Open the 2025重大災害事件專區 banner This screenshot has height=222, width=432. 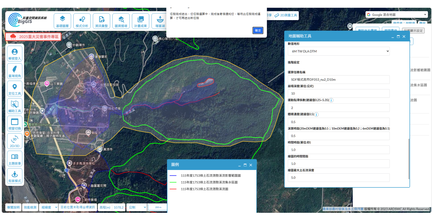click(x=34, y=37)
